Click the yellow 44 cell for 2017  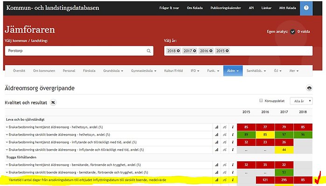pos(284,150)
